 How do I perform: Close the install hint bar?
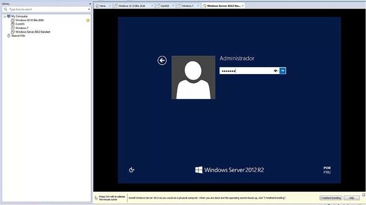click(x=364, y=195)
